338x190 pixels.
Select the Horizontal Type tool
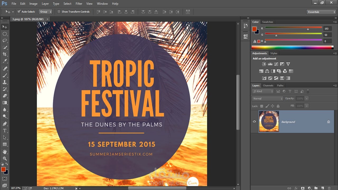5,131
